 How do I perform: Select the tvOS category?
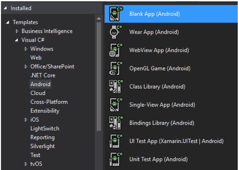(36, 164)
